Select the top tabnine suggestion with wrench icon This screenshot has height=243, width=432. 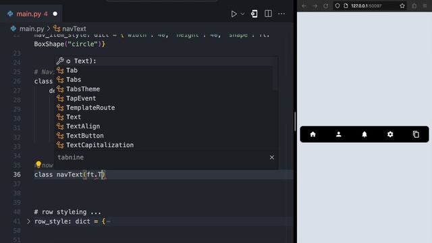164,61
